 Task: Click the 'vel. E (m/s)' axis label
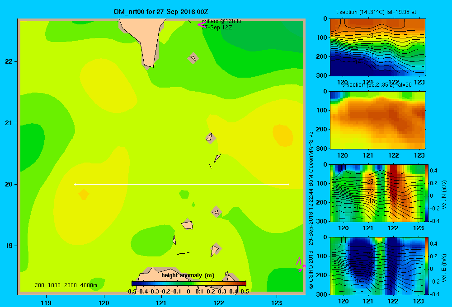pyautogui.click(x=444, y=267)
